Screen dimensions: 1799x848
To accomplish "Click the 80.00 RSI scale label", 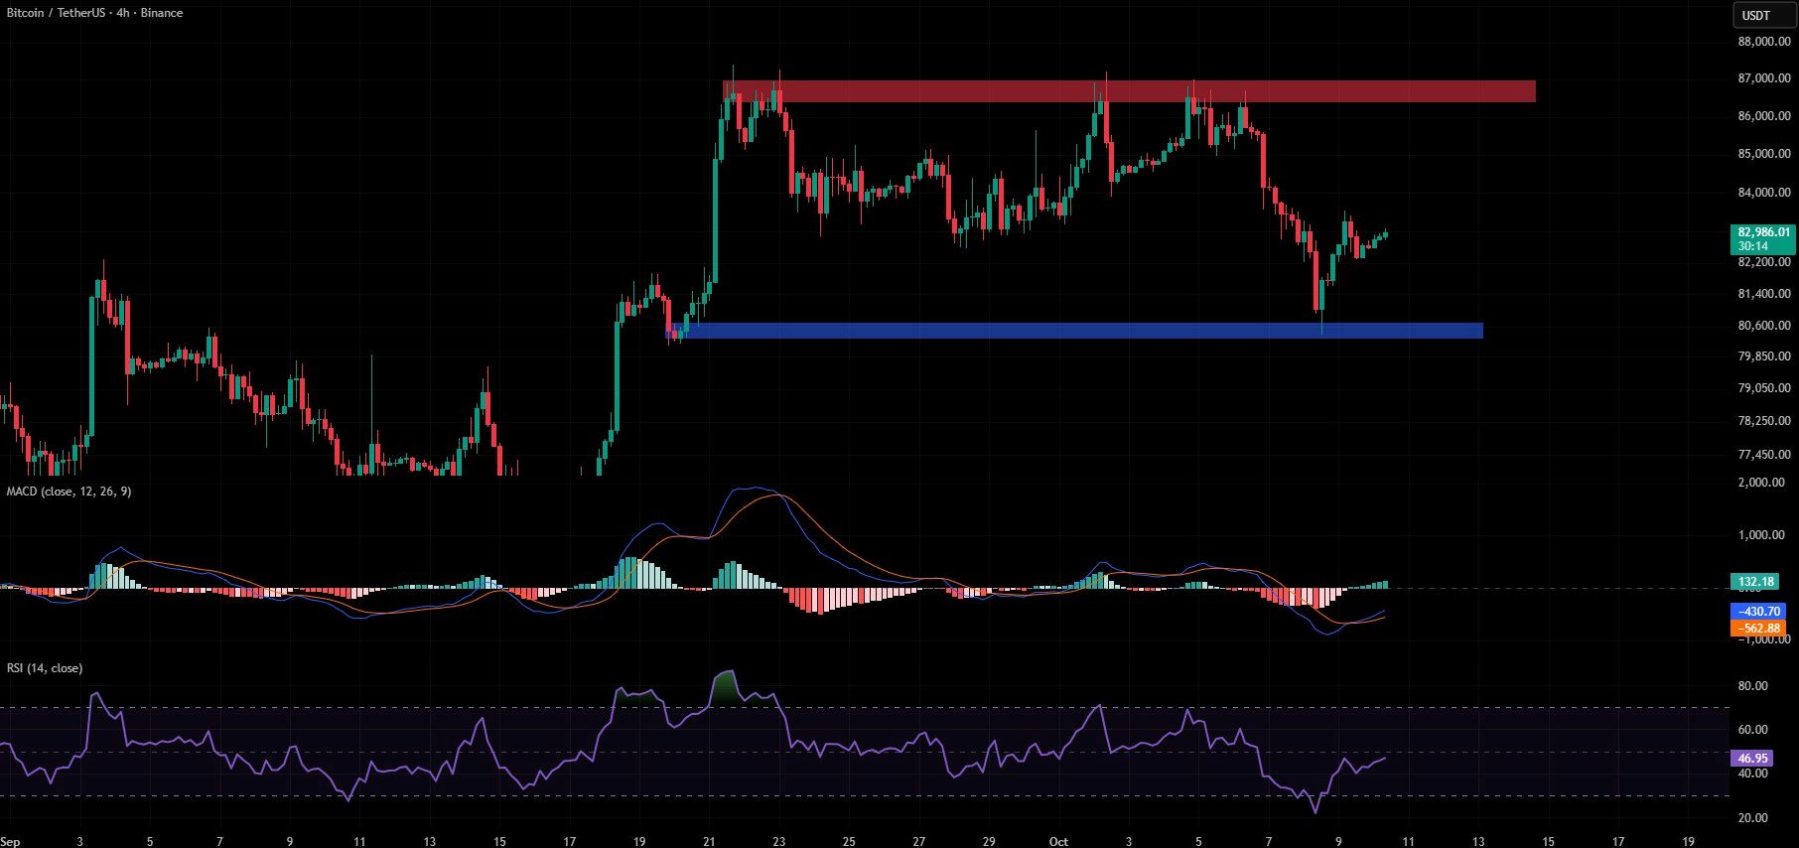I will coord(1753,686).
